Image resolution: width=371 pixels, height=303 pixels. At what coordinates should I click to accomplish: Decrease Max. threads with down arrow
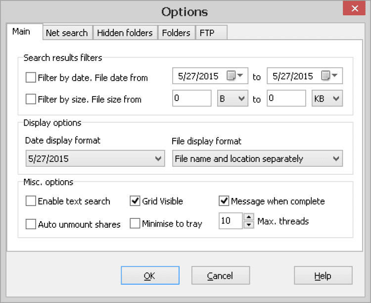coord(249,224)
